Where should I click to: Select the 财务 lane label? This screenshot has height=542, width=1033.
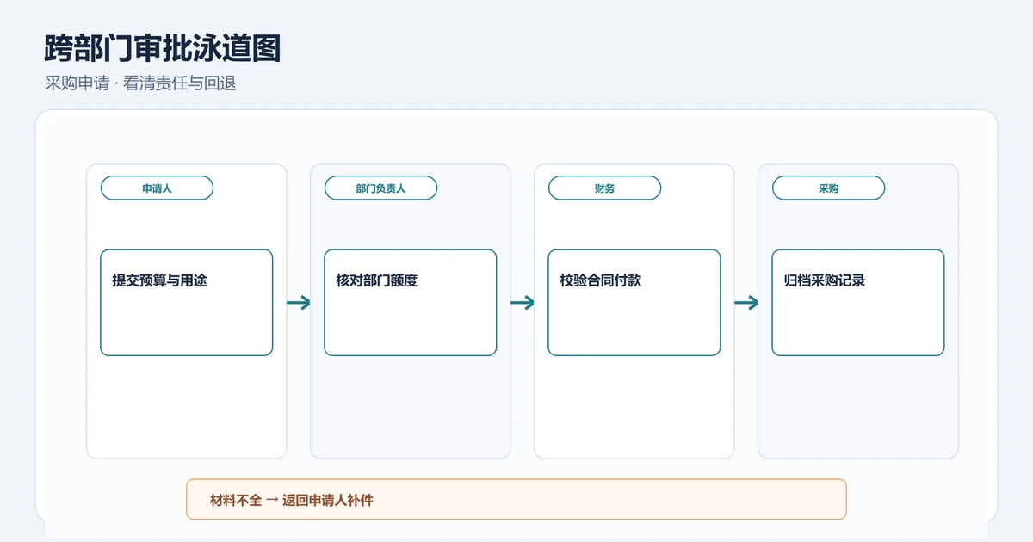(604, 188)
